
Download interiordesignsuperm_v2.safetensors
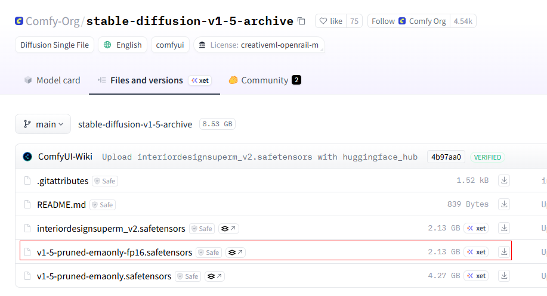(x=504, y=228)
